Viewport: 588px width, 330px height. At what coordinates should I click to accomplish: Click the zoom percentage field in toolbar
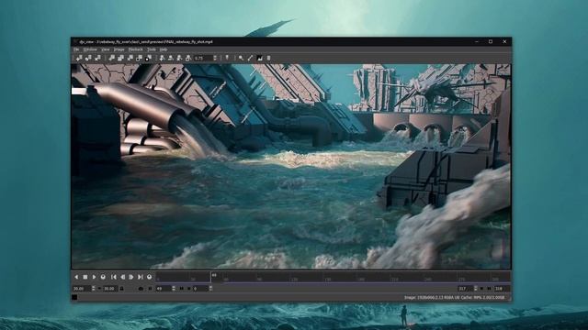pyautogui.click(x=203, y=58)
